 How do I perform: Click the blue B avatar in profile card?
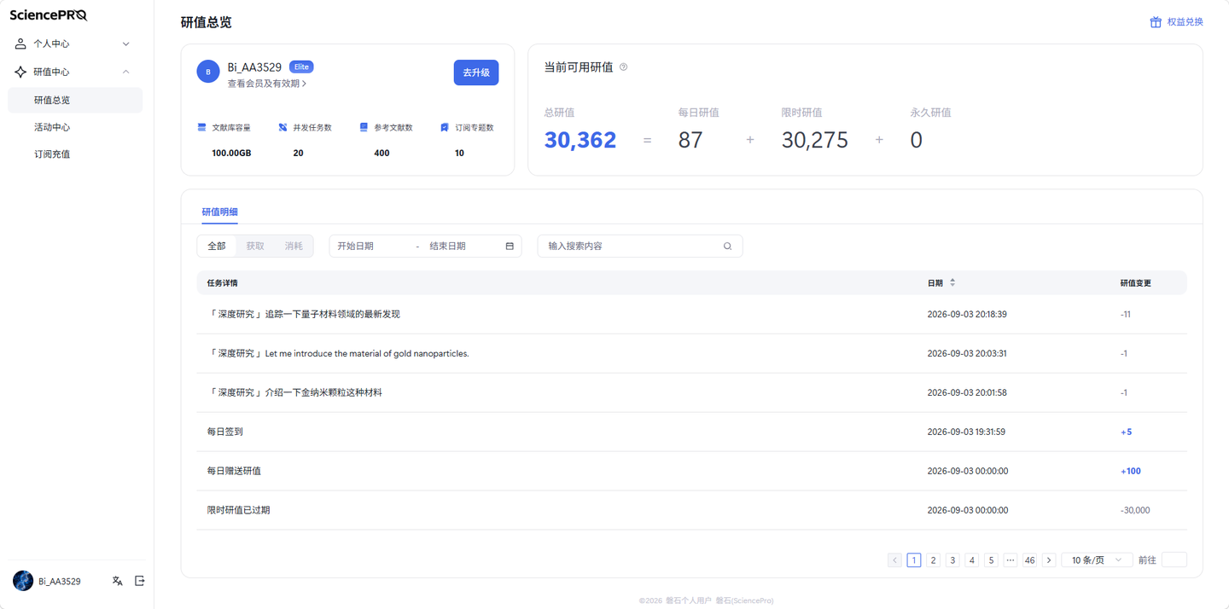pos(208,72)
